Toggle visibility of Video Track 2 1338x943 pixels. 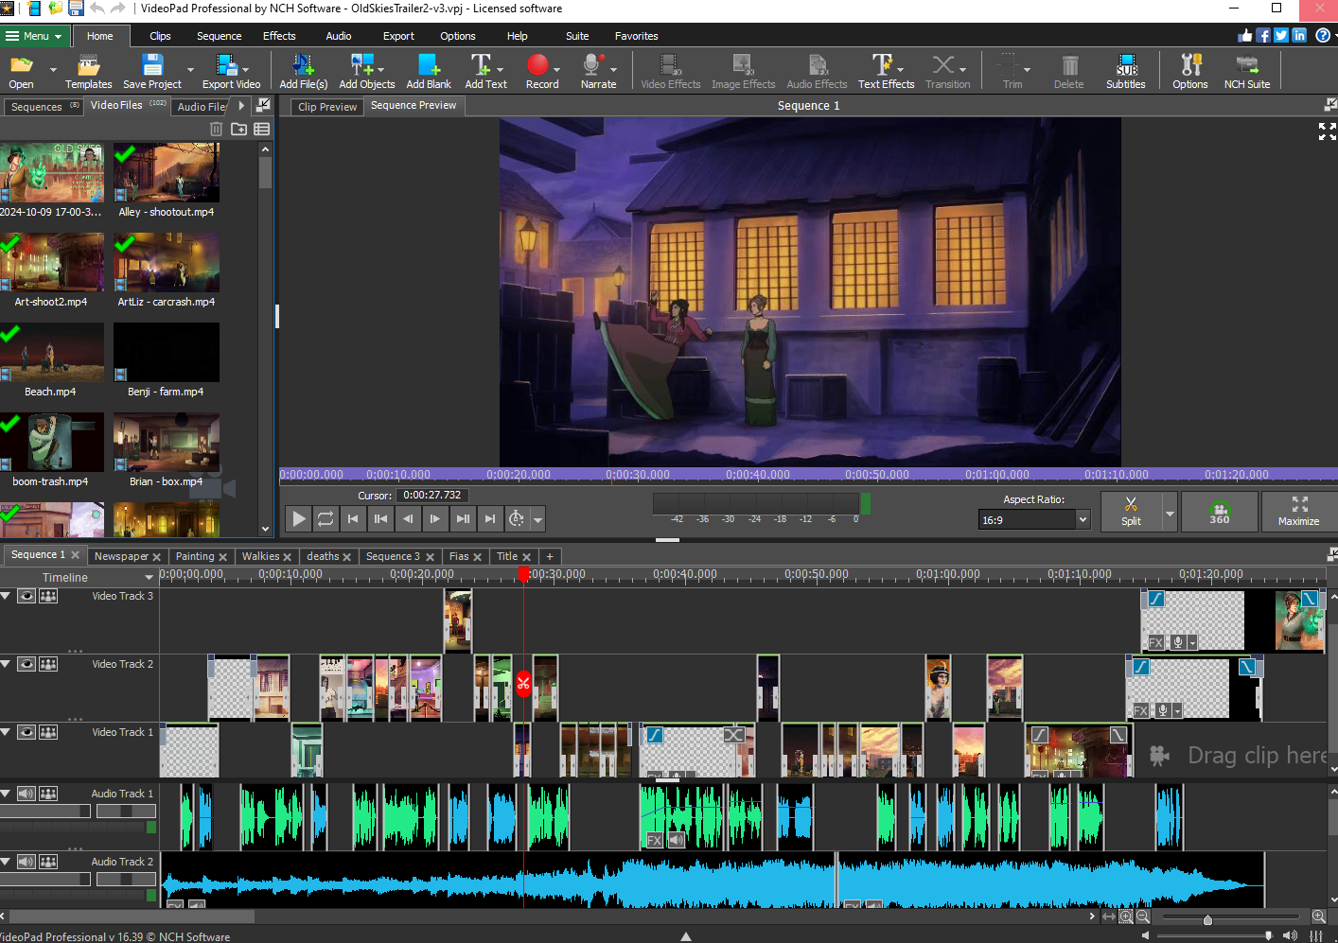pos(26,664)
